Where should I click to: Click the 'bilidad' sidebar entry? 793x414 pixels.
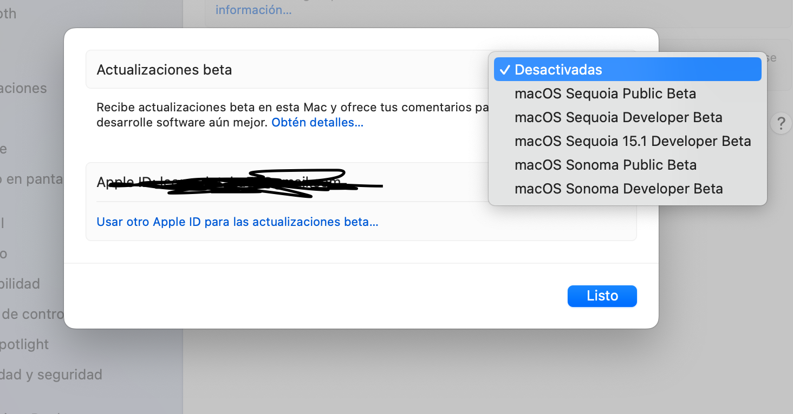(x=20, y=284)
